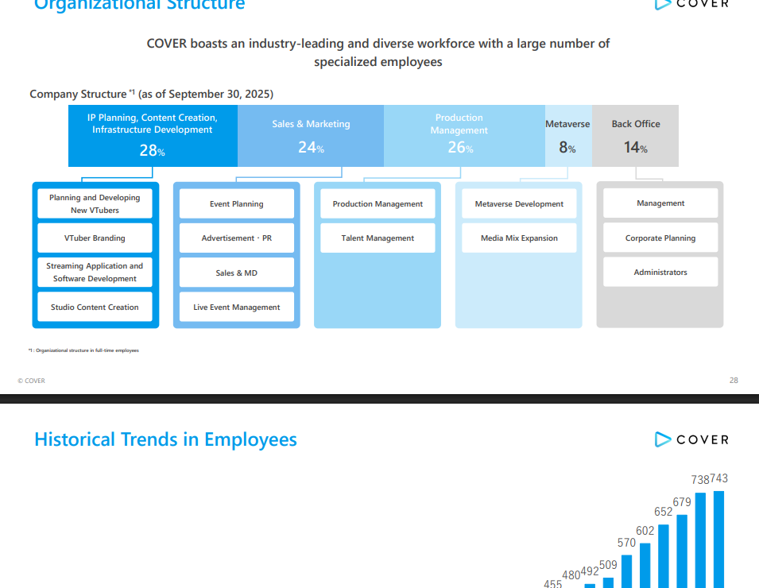
Task: Click the 'Advertisement · PR' box
Action: [x=237, y=238]
